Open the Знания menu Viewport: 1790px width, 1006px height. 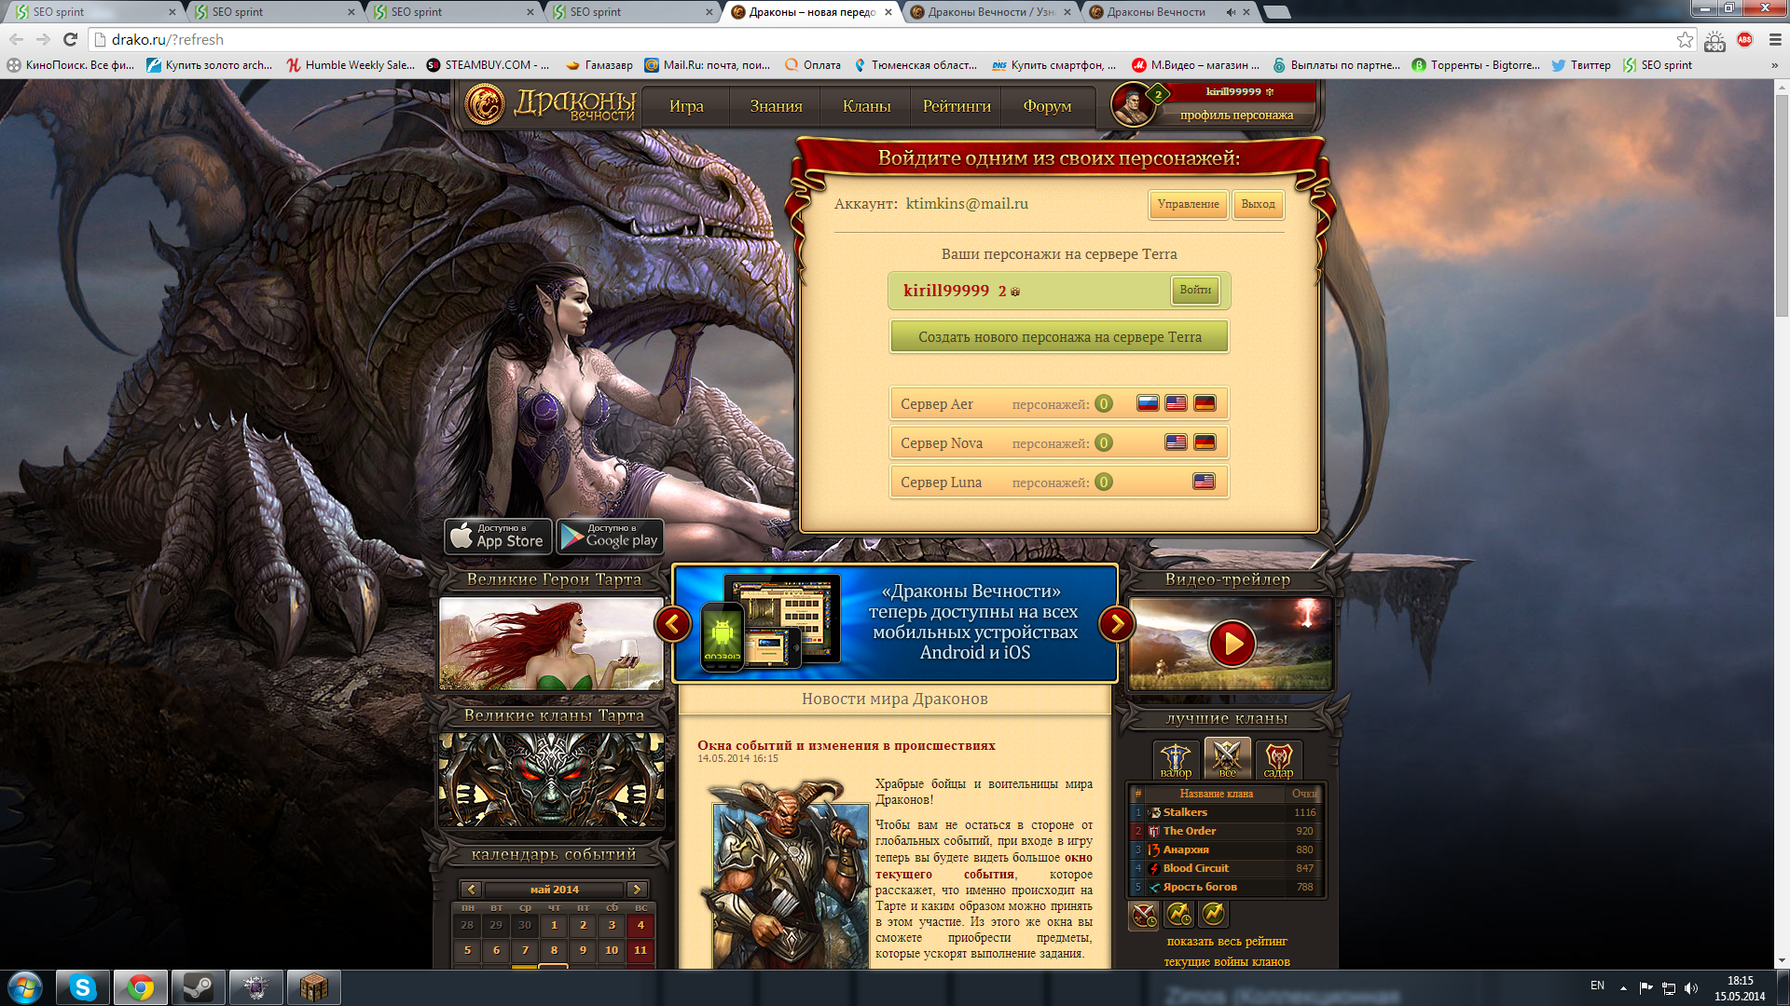tap(776, 106)
